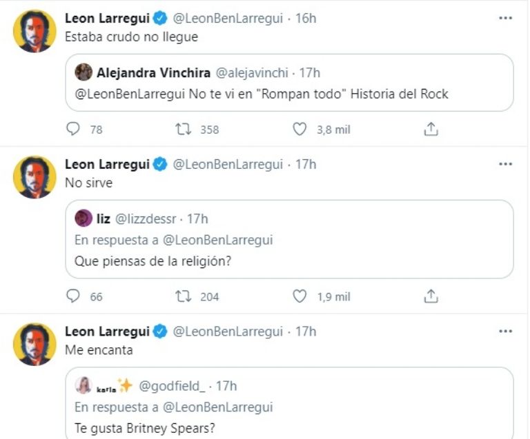Click liz's purple profile picture
Viewport: 530px width, 439px height.
(x=84, y=218)
